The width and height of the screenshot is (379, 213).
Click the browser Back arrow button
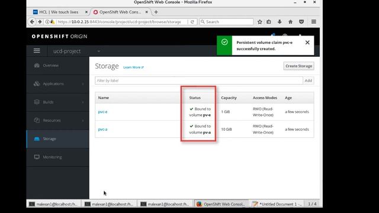(x=32, y=22)
